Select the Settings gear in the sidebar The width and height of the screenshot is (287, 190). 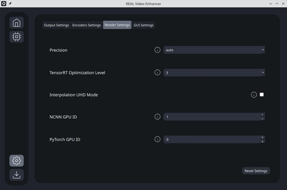(17, 161)
